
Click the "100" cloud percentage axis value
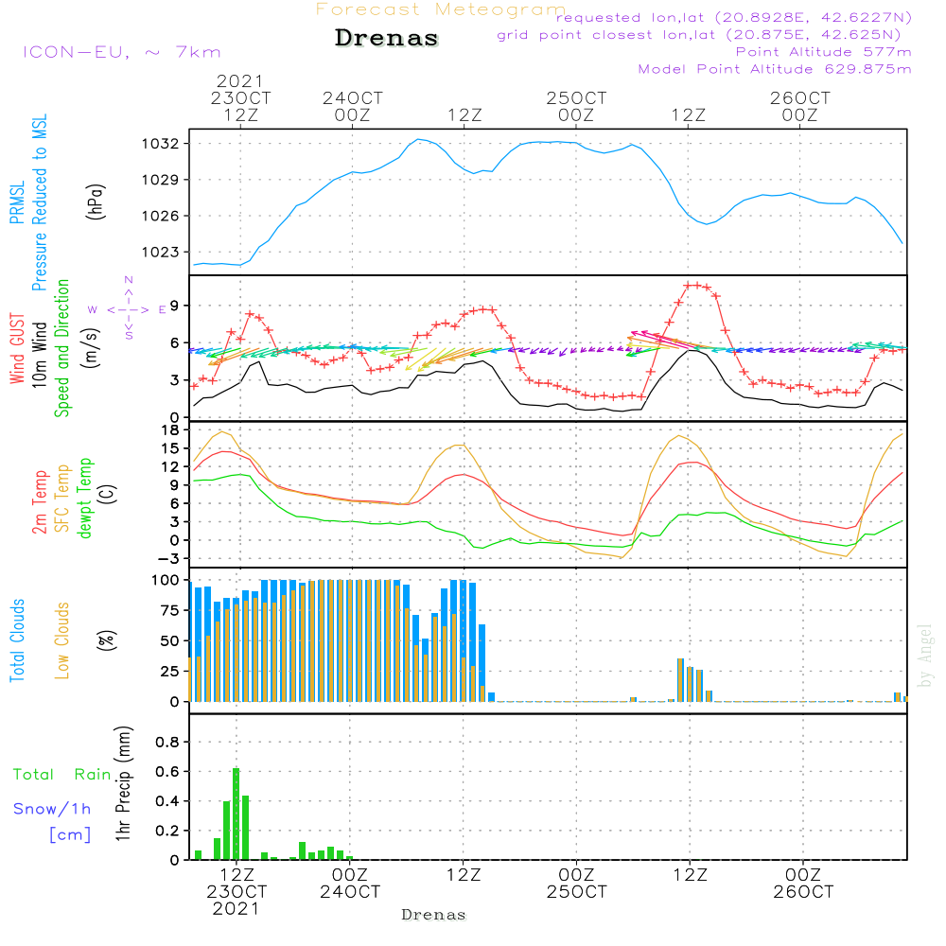click(166, 580)
